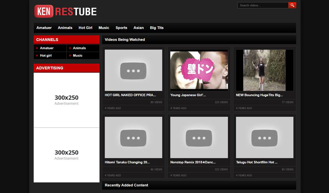Viewport: 329px width, 193px height.
Task: Open the Big Tits menu category
Action: [157, 28]
